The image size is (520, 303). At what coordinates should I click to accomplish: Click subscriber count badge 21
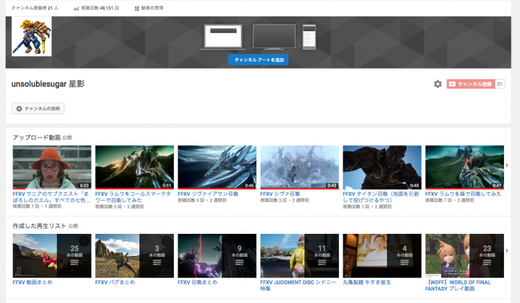click(x=500, y=84)
